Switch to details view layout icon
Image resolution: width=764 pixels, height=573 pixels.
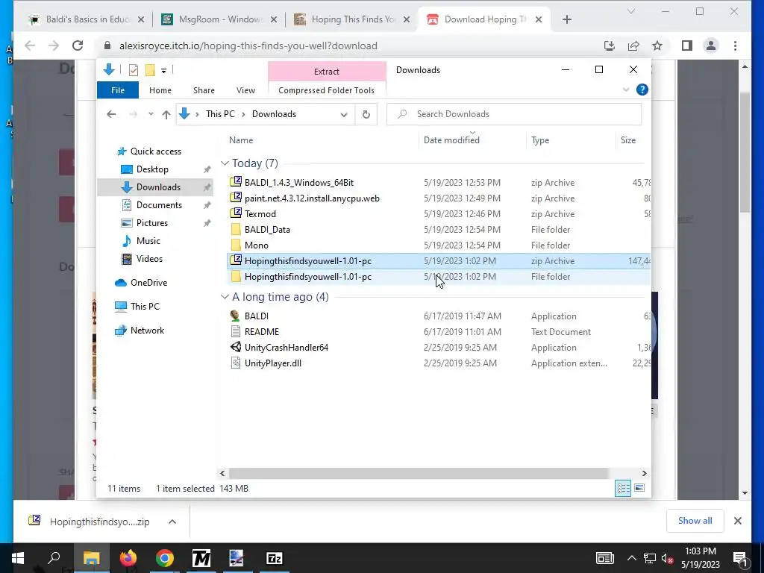tap(623, 488)
